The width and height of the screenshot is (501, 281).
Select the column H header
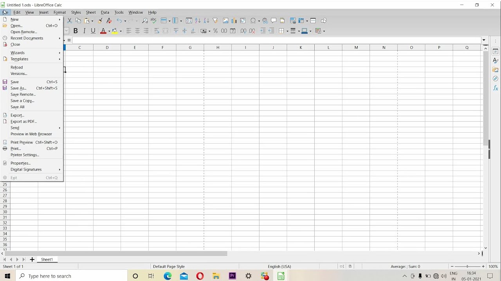pos(218,48)
